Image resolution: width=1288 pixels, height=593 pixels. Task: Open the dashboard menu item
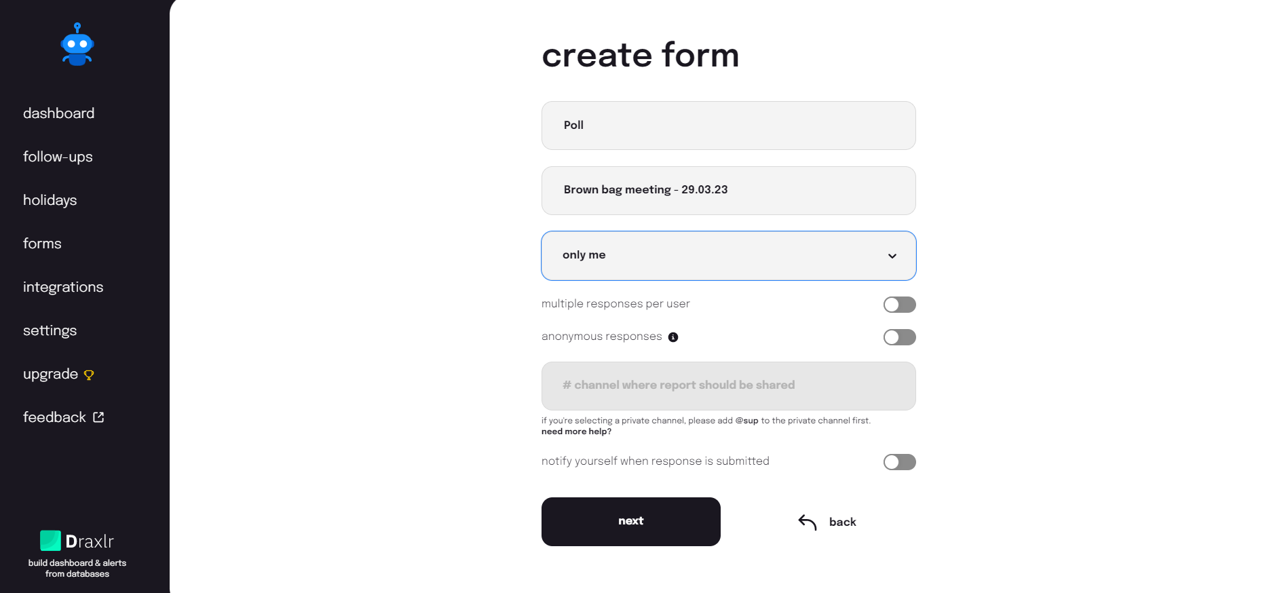(58, 113)
